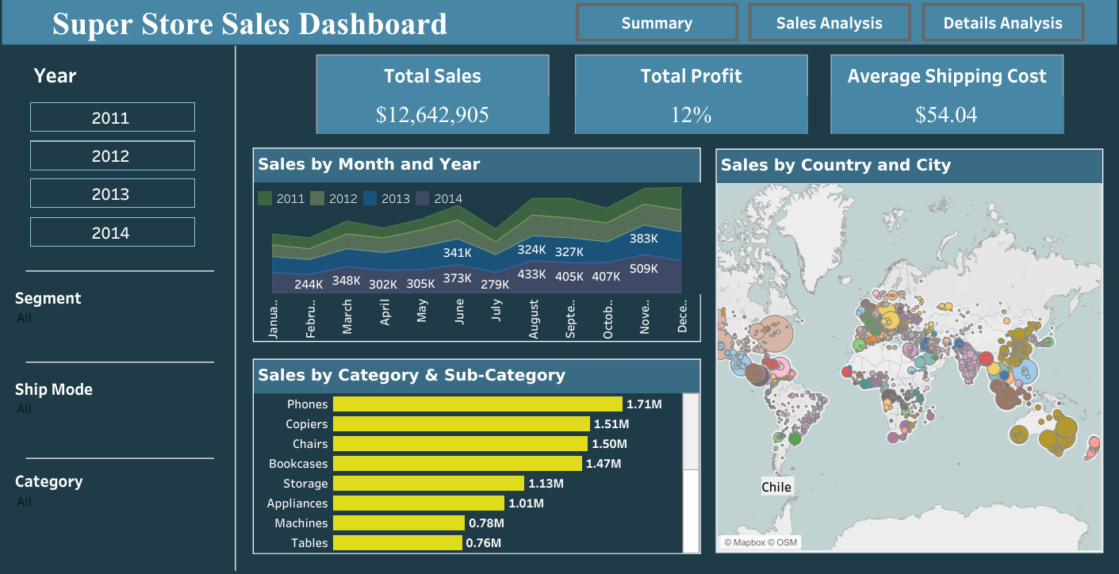Image resolution: width=1119 pixels, height=574 pixels.
Task: Toggle the 2013 year filter
Action: (112, 193)
